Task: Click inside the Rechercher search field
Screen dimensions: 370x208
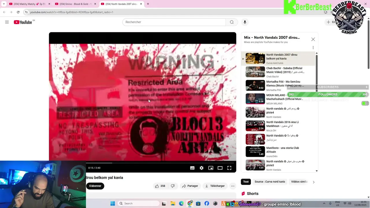Action: [x=174, y=22]
